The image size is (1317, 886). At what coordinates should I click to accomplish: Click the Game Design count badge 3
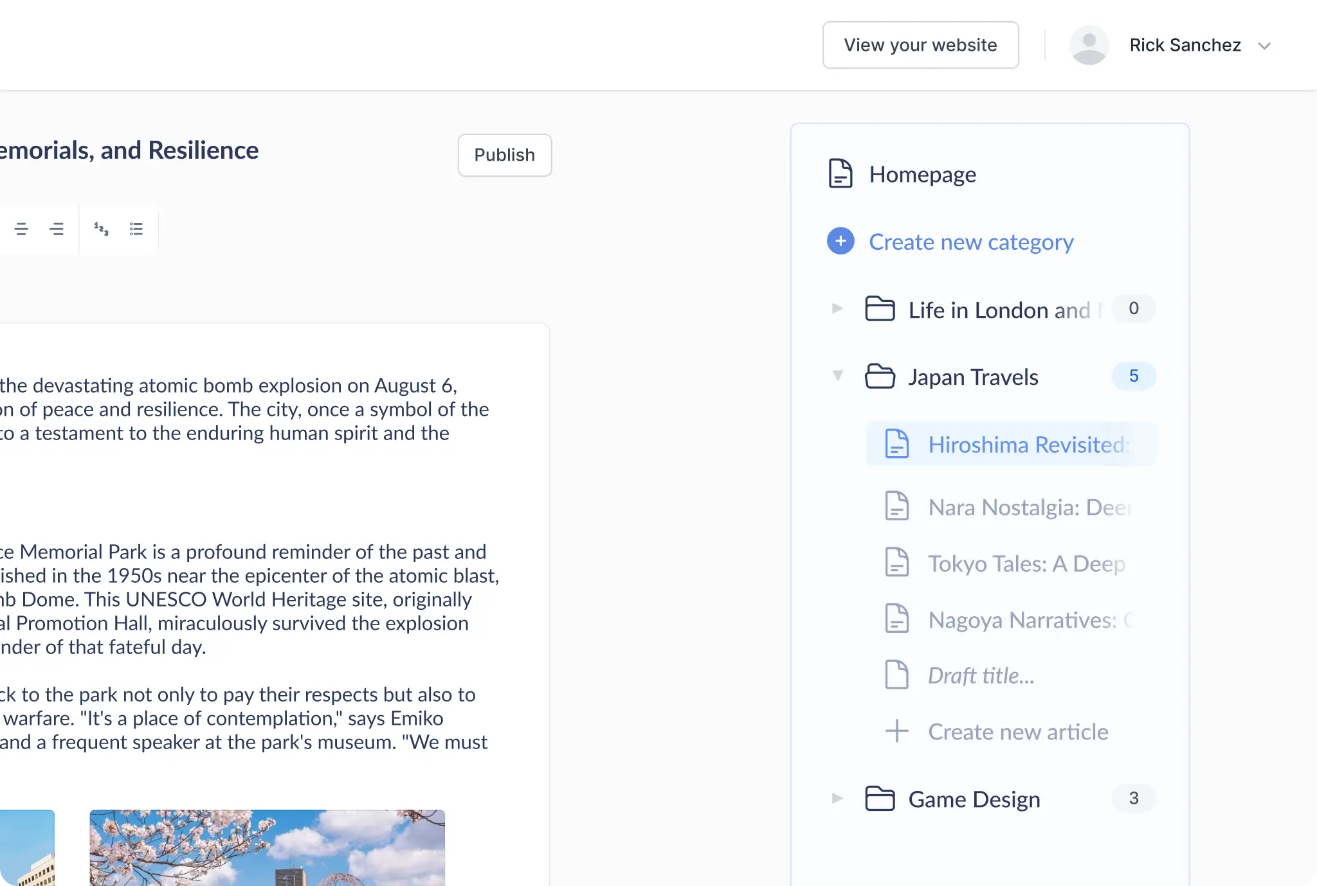click(1134, 798)
